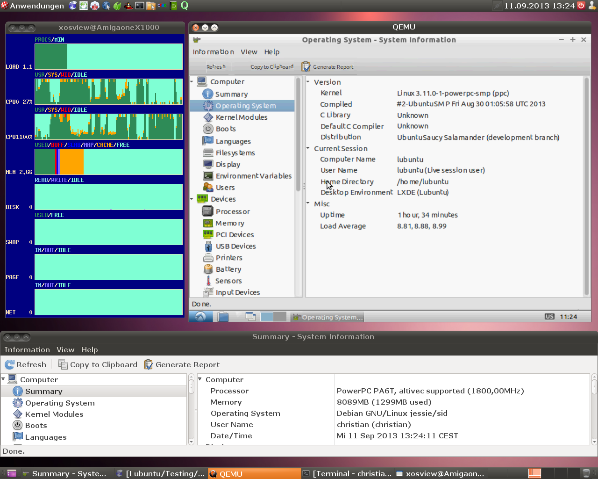Screen dimensions: 598x479
Task: Open the View menu in the bottom Summary window
Action: click(x=65, y=350)
